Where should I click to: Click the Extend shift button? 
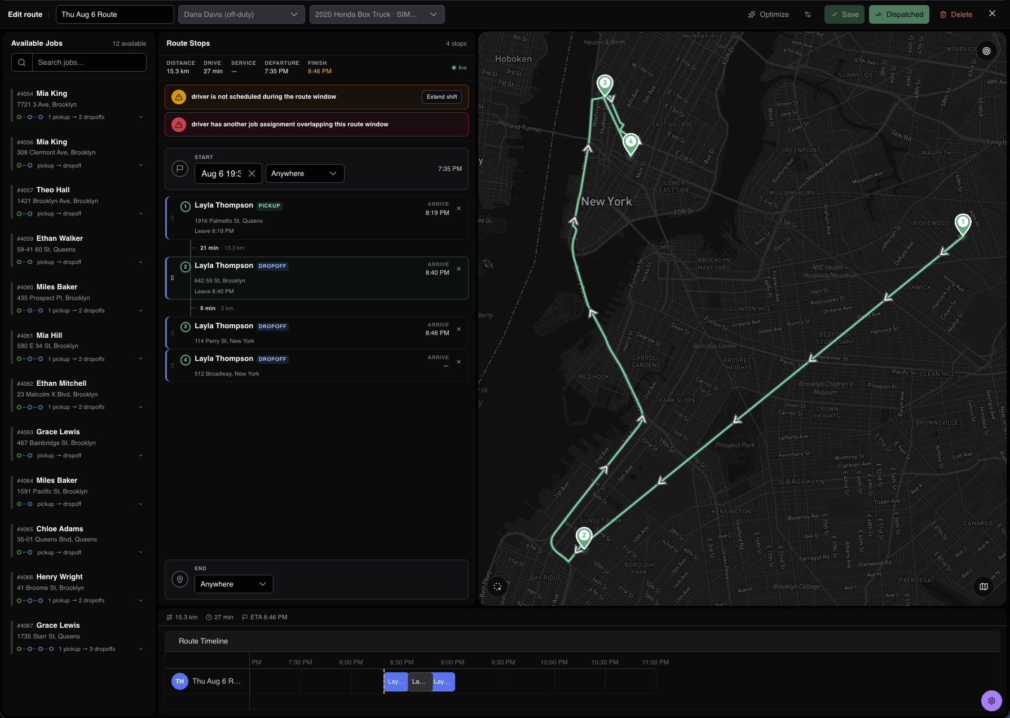[x=442, y=97]
